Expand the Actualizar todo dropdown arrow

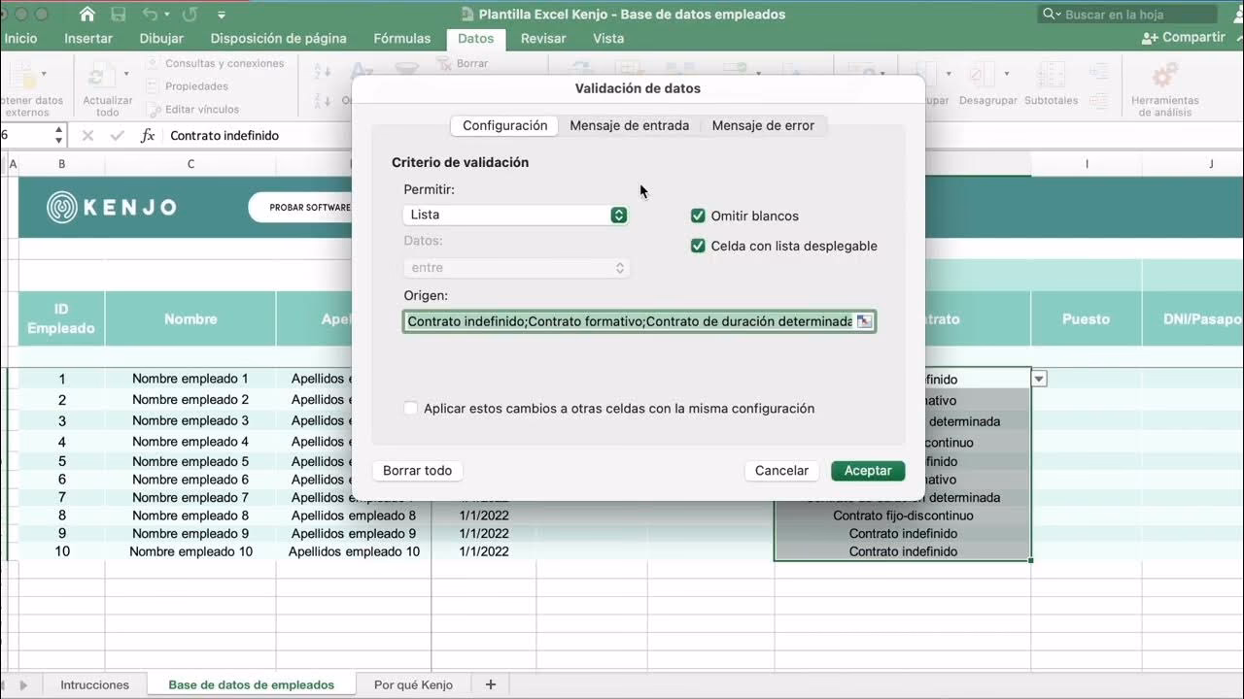coord(125,74)
